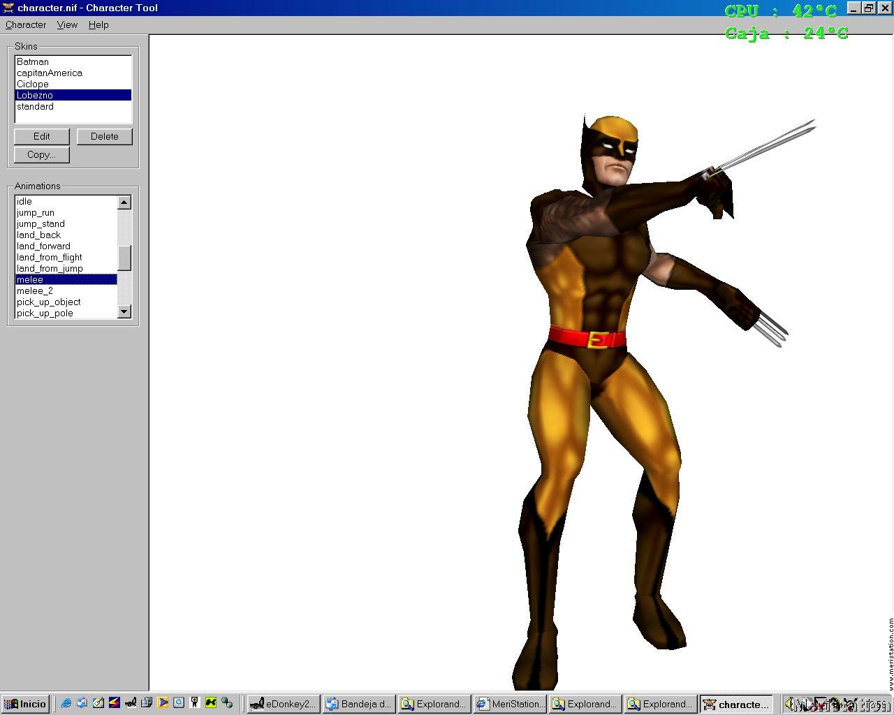Screen dimensions: 894x715
Task: Click the Delete skin button
Action: [104, 136]
